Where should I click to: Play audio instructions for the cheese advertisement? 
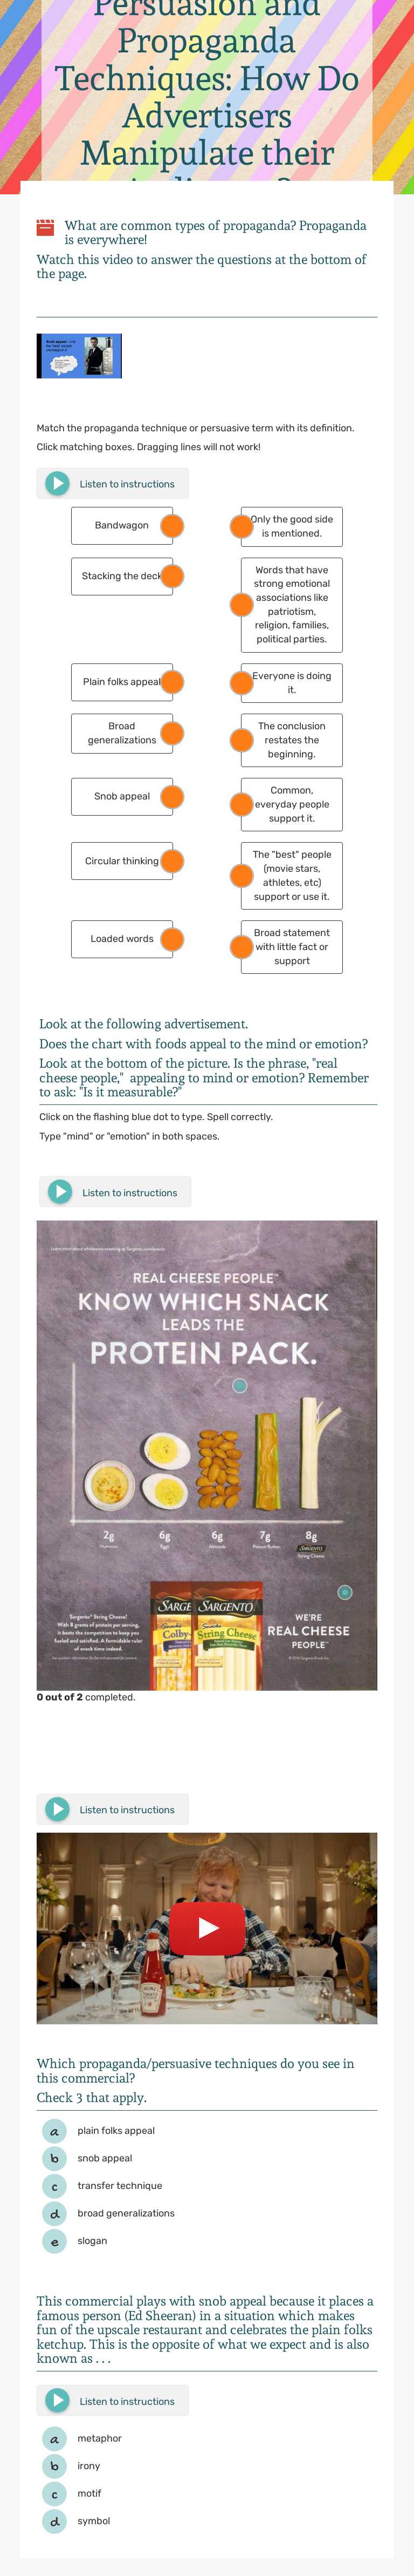[x=61, y=1192]
